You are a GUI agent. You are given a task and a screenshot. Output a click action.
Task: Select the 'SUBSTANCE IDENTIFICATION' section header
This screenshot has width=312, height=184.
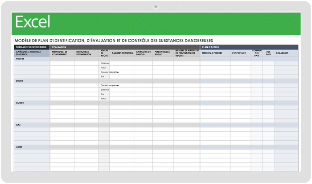coord(32,47)
